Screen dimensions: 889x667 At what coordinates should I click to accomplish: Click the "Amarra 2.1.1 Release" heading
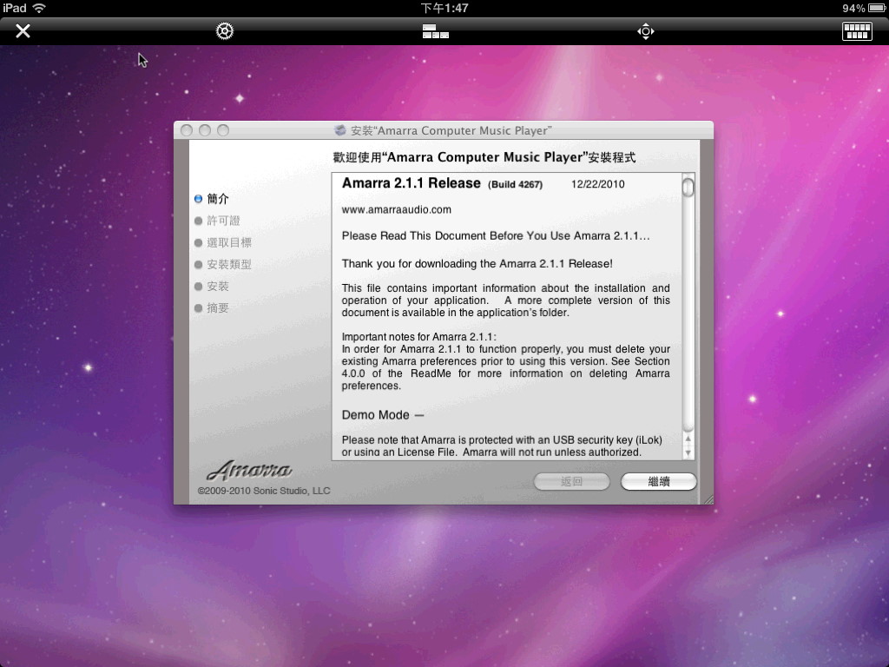tap(411, 183)
